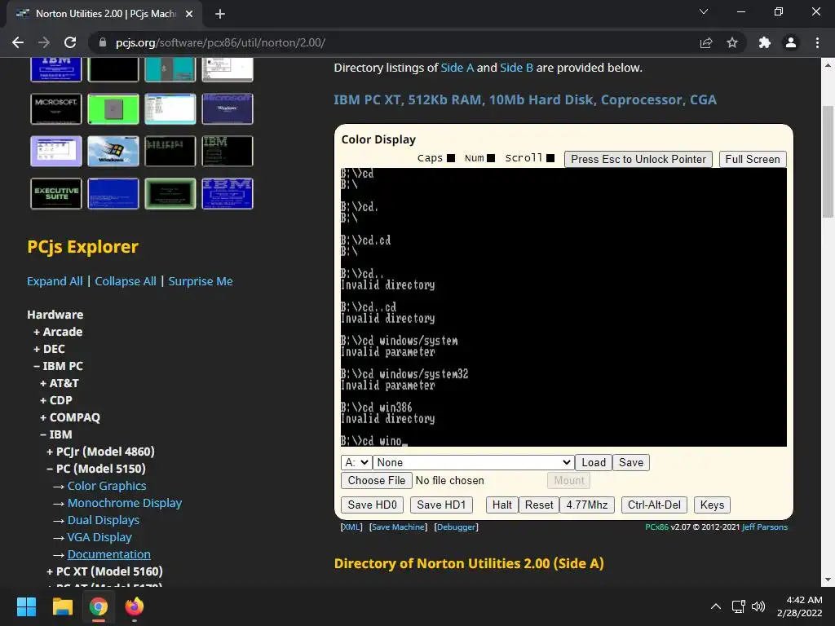
Task: Open the share page icon
Action: (706, 42)
